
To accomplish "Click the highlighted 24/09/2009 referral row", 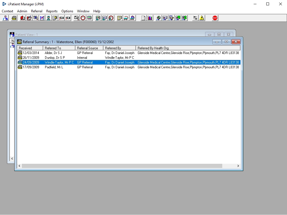I will 129,62.
